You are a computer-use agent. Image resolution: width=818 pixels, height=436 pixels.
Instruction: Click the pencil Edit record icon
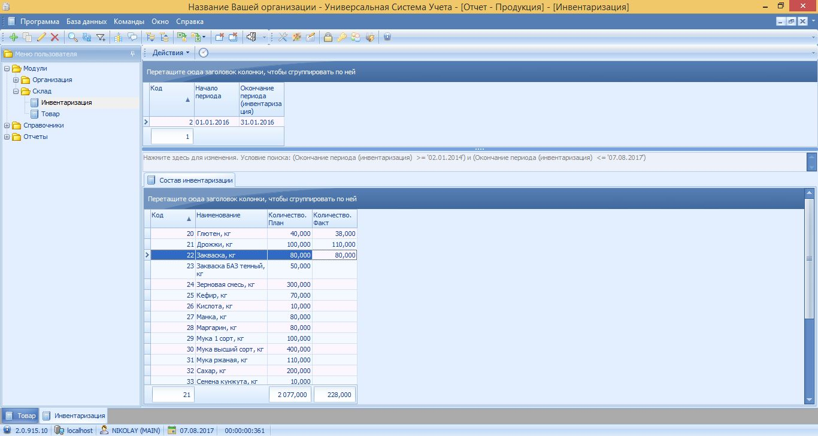pyautogui.click(x=41, y=37)
